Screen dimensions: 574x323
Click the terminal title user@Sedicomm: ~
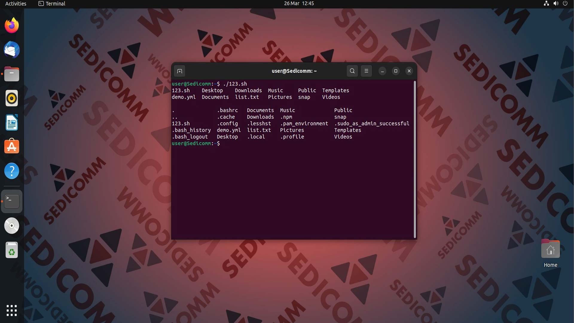click(x=294, y=71)
